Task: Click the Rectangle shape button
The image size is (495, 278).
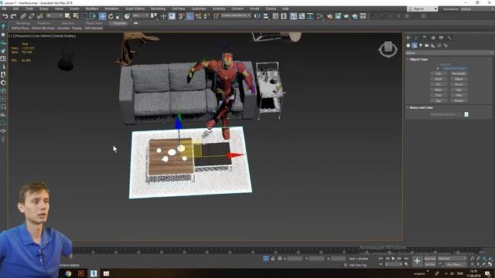Action: pyautogui.click(x=459, y=73)
